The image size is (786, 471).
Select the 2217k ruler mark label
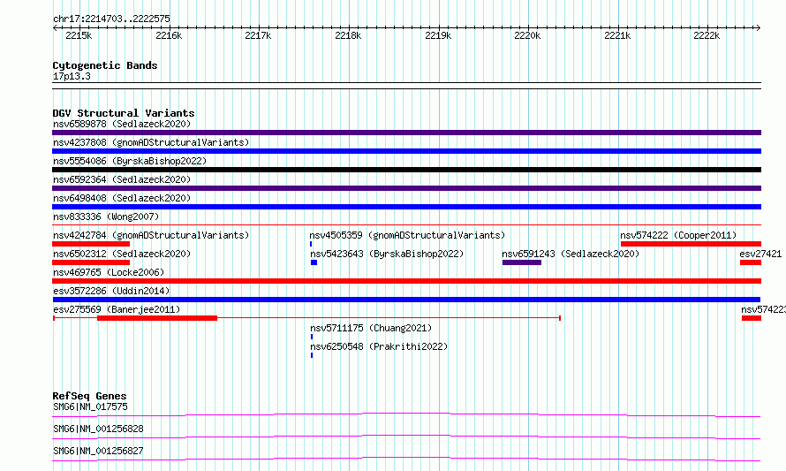(x=258, y=35)
